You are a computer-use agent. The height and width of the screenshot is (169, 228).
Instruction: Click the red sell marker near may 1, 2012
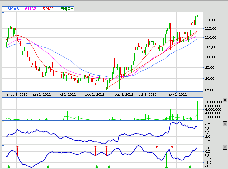coord(17,147)
